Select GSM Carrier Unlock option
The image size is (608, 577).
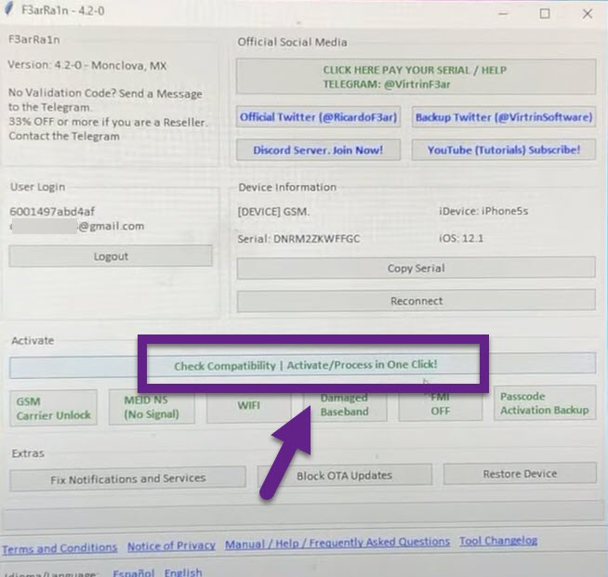54,408
